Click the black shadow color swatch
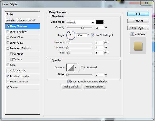155x121 pixels. click(100, 22)
